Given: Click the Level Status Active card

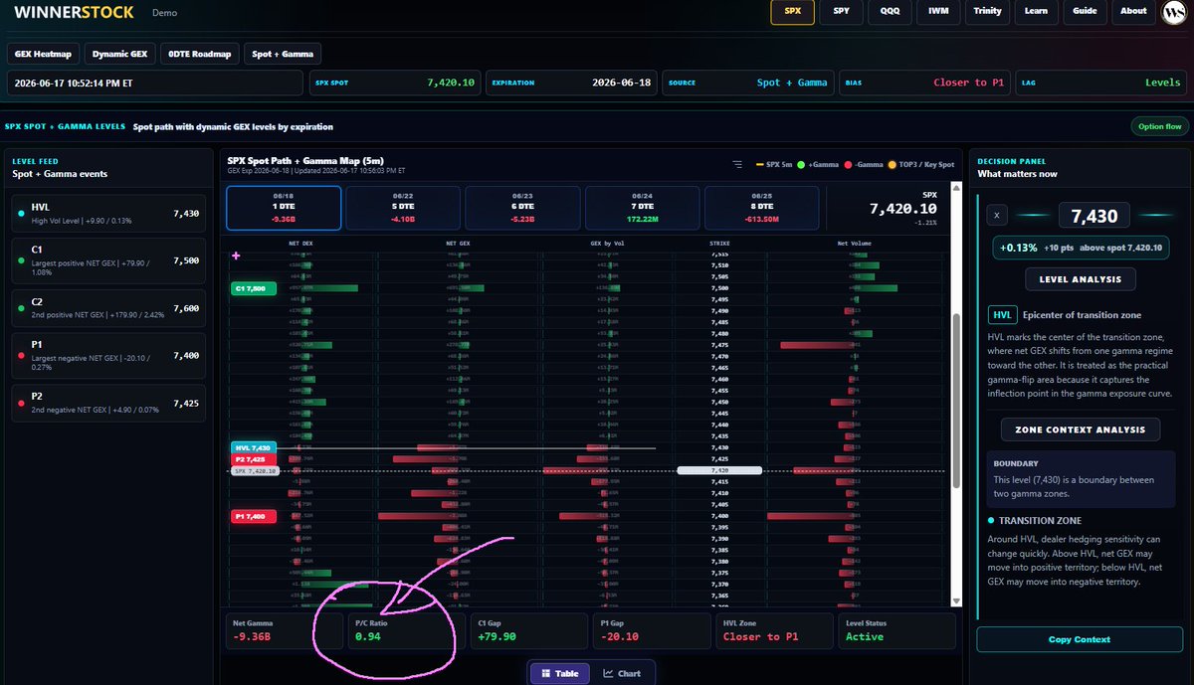Looking at the screenshot, I should (x=896, y=630).
